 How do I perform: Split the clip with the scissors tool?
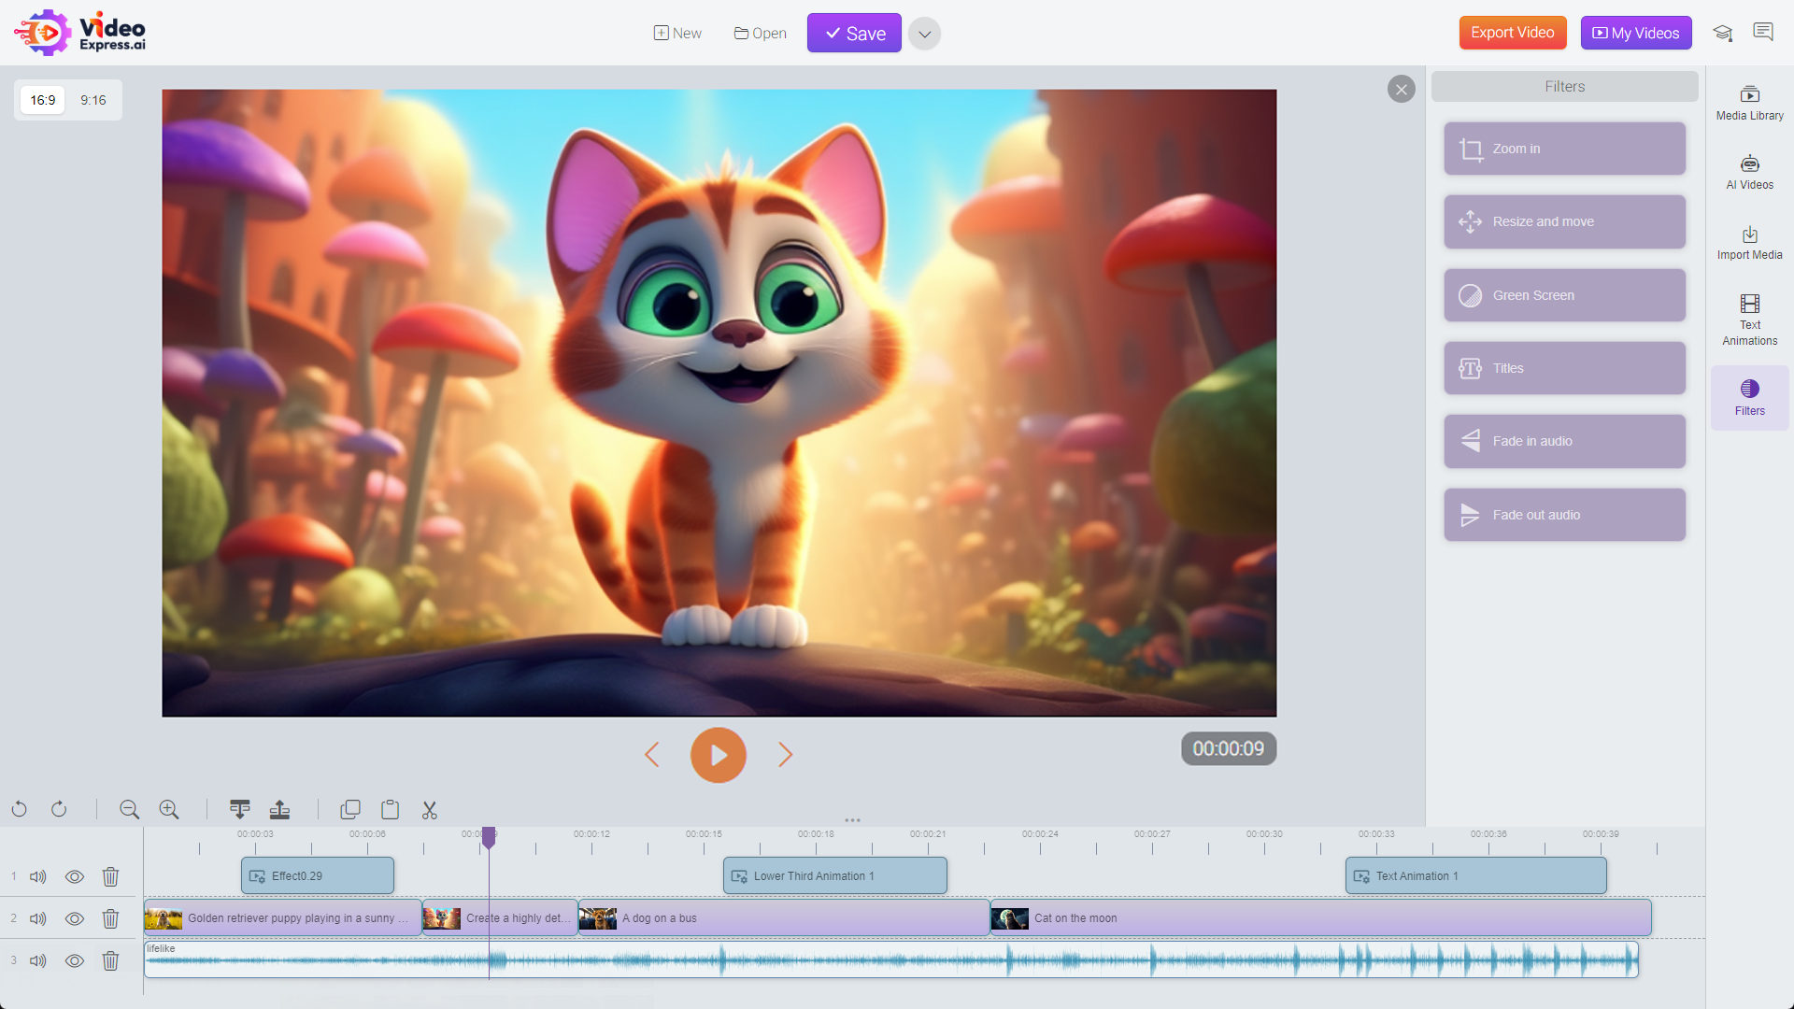pos(429,809)
